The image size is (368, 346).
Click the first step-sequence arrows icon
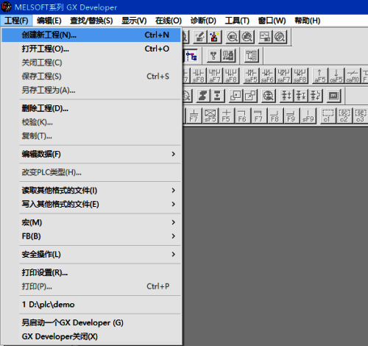pyautogui.click(x=286, y=96)
